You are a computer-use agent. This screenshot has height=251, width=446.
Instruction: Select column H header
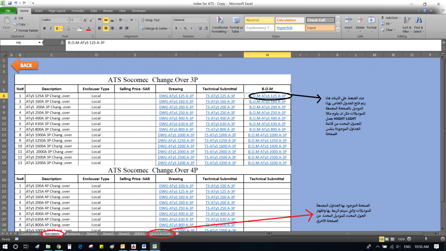pos(267,55)
